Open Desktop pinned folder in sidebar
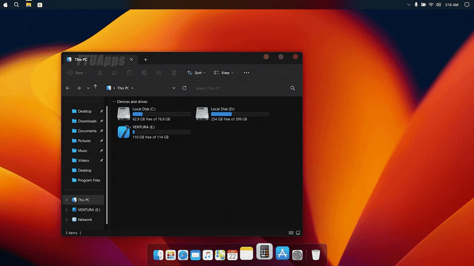Viewport: 474px width, 266px height. point(84,111)
